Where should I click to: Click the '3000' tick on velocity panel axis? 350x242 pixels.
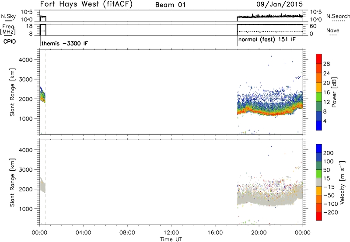[x=26, y=169]
